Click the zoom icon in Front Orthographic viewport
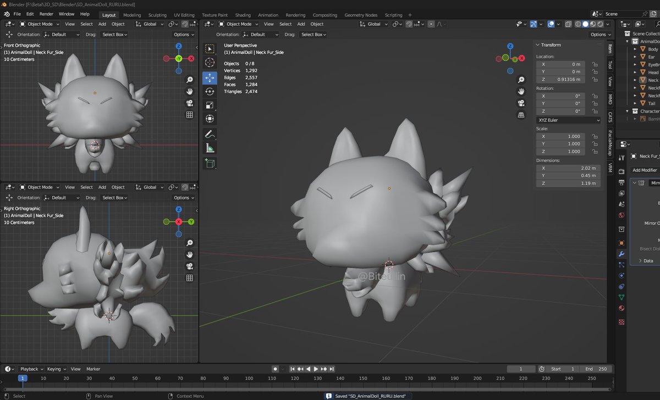Viewport: 660px width, 400px height. point(189,80)
